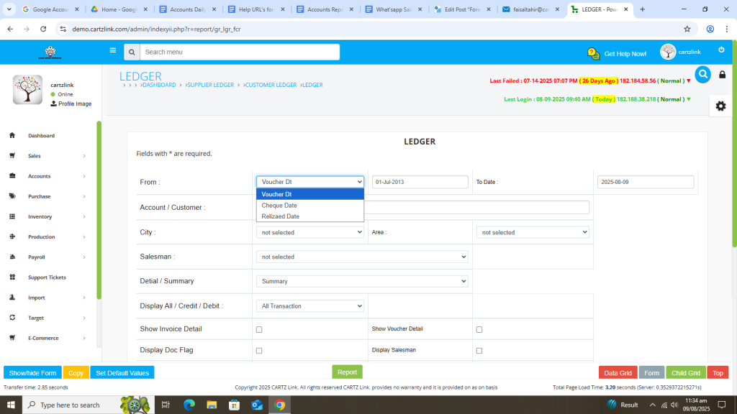Open Microsoft Edge from the taskbar
Viewport: 737px width, 414px height.
189,405
